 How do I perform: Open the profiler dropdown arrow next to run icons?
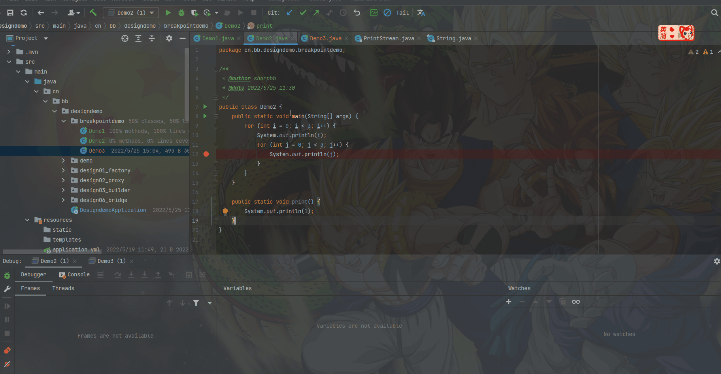click(x=217, y=13)
